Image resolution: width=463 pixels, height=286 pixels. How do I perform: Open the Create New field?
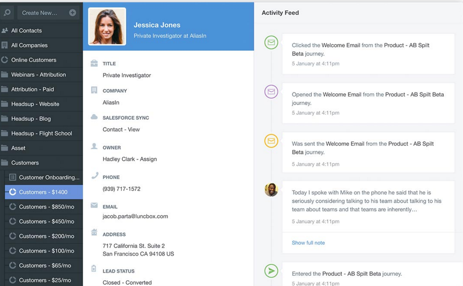pos(49,13)
